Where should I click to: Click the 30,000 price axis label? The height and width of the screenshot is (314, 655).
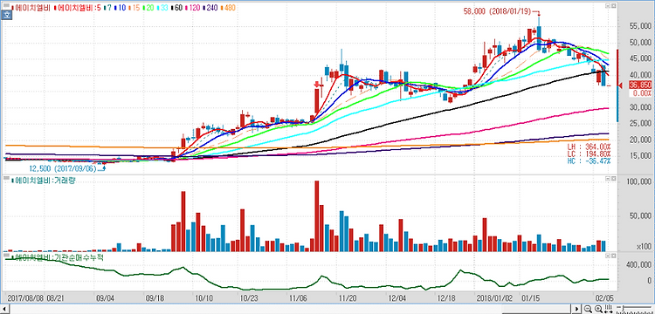pyautogui.click(x=639, y=107)
